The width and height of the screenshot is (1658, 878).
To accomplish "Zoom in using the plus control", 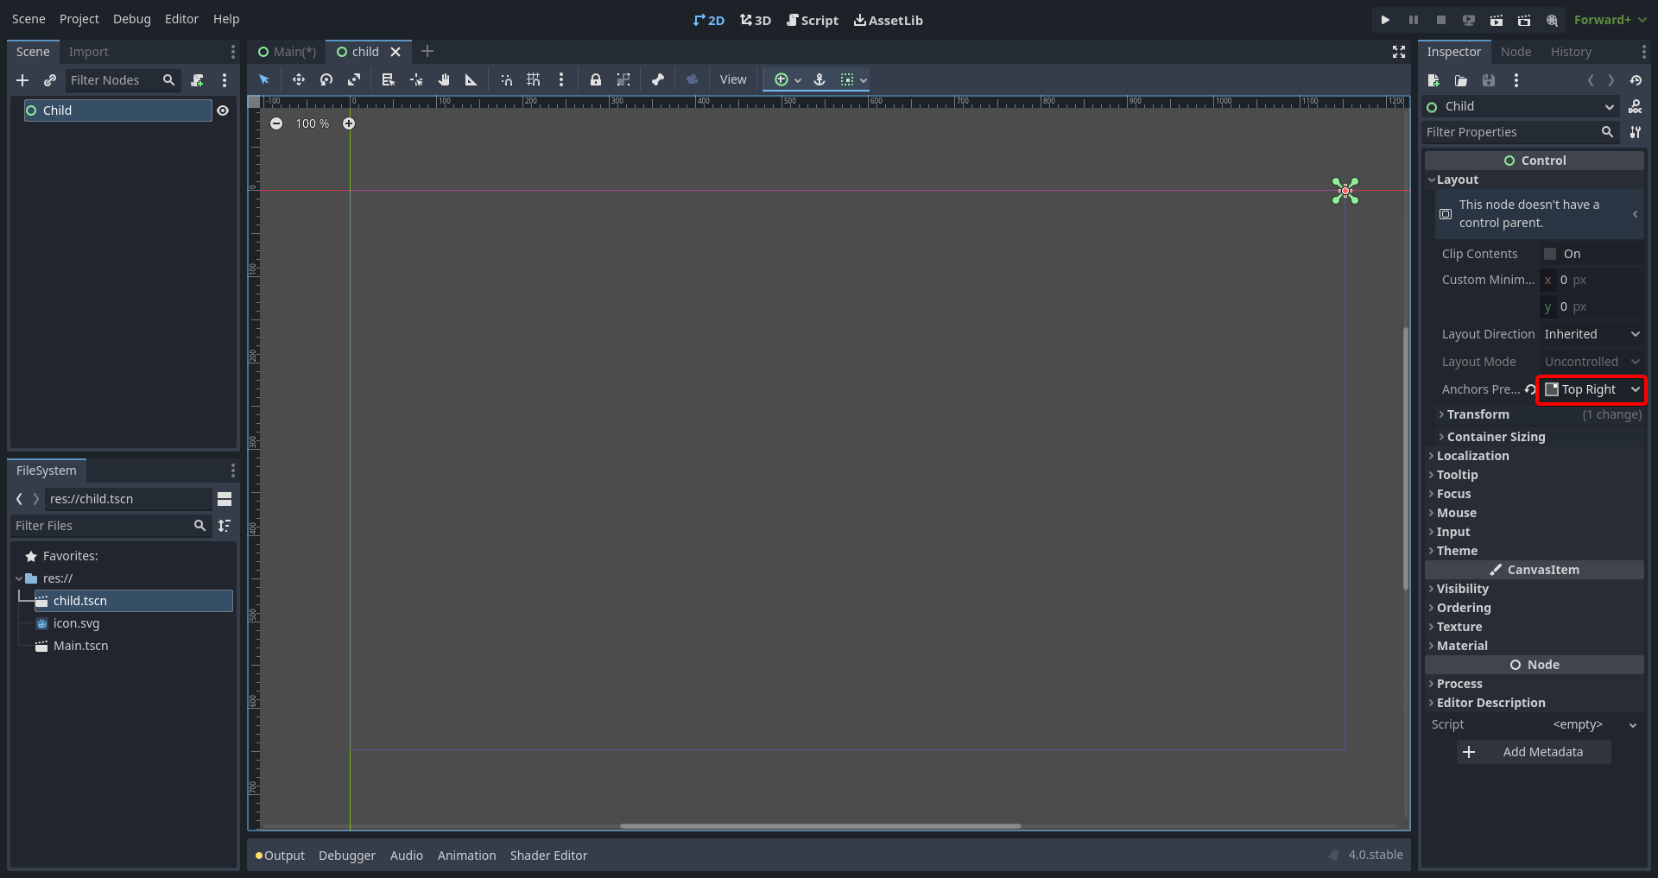I will tap(349, 123).
